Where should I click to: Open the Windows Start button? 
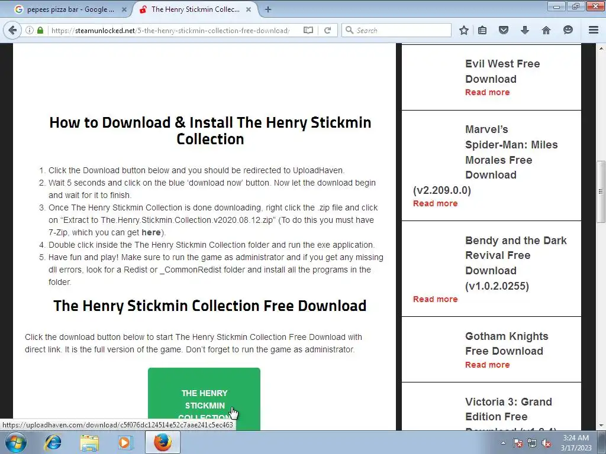pos(16,442)
